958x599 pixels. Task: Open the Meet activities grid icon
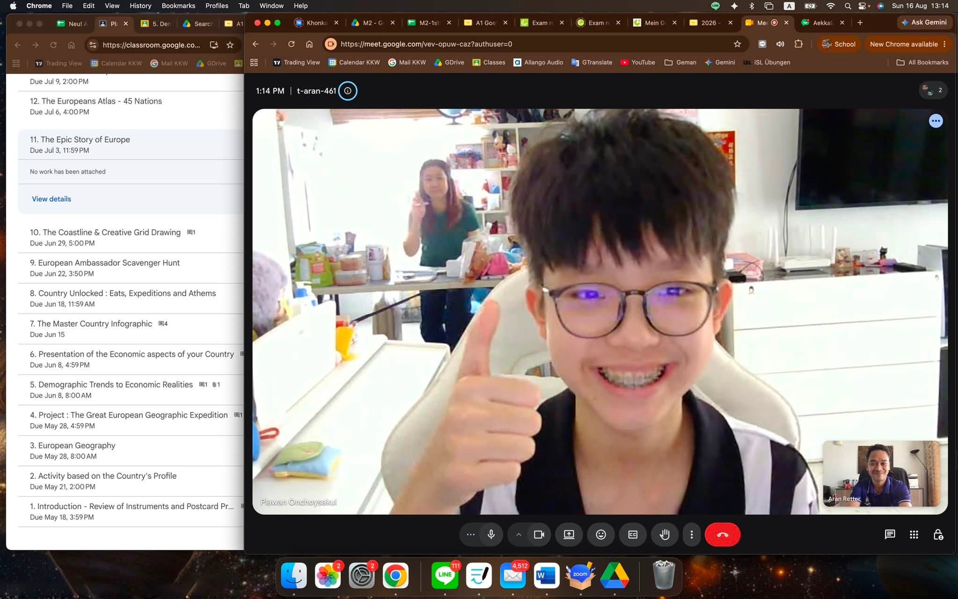[914, 534]
